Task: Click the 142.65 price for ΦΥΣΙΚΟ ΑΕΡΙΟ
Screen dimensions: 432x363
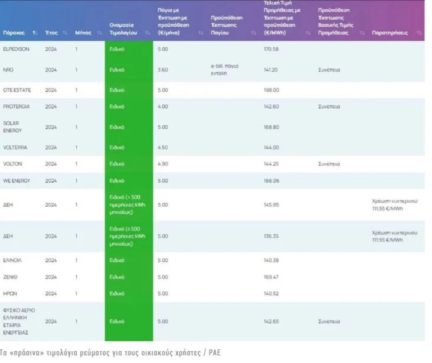Action: pos(271,321)
